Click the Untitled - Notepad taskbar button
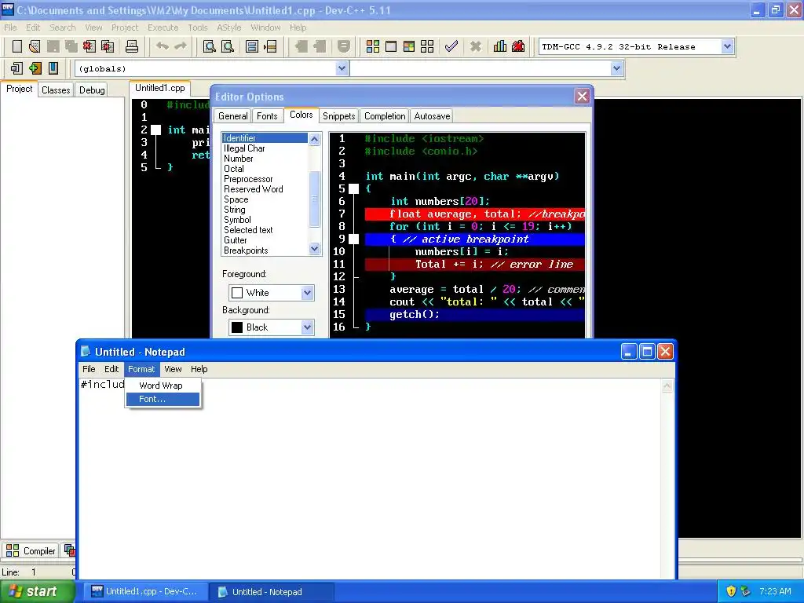 tap(272, 592)
